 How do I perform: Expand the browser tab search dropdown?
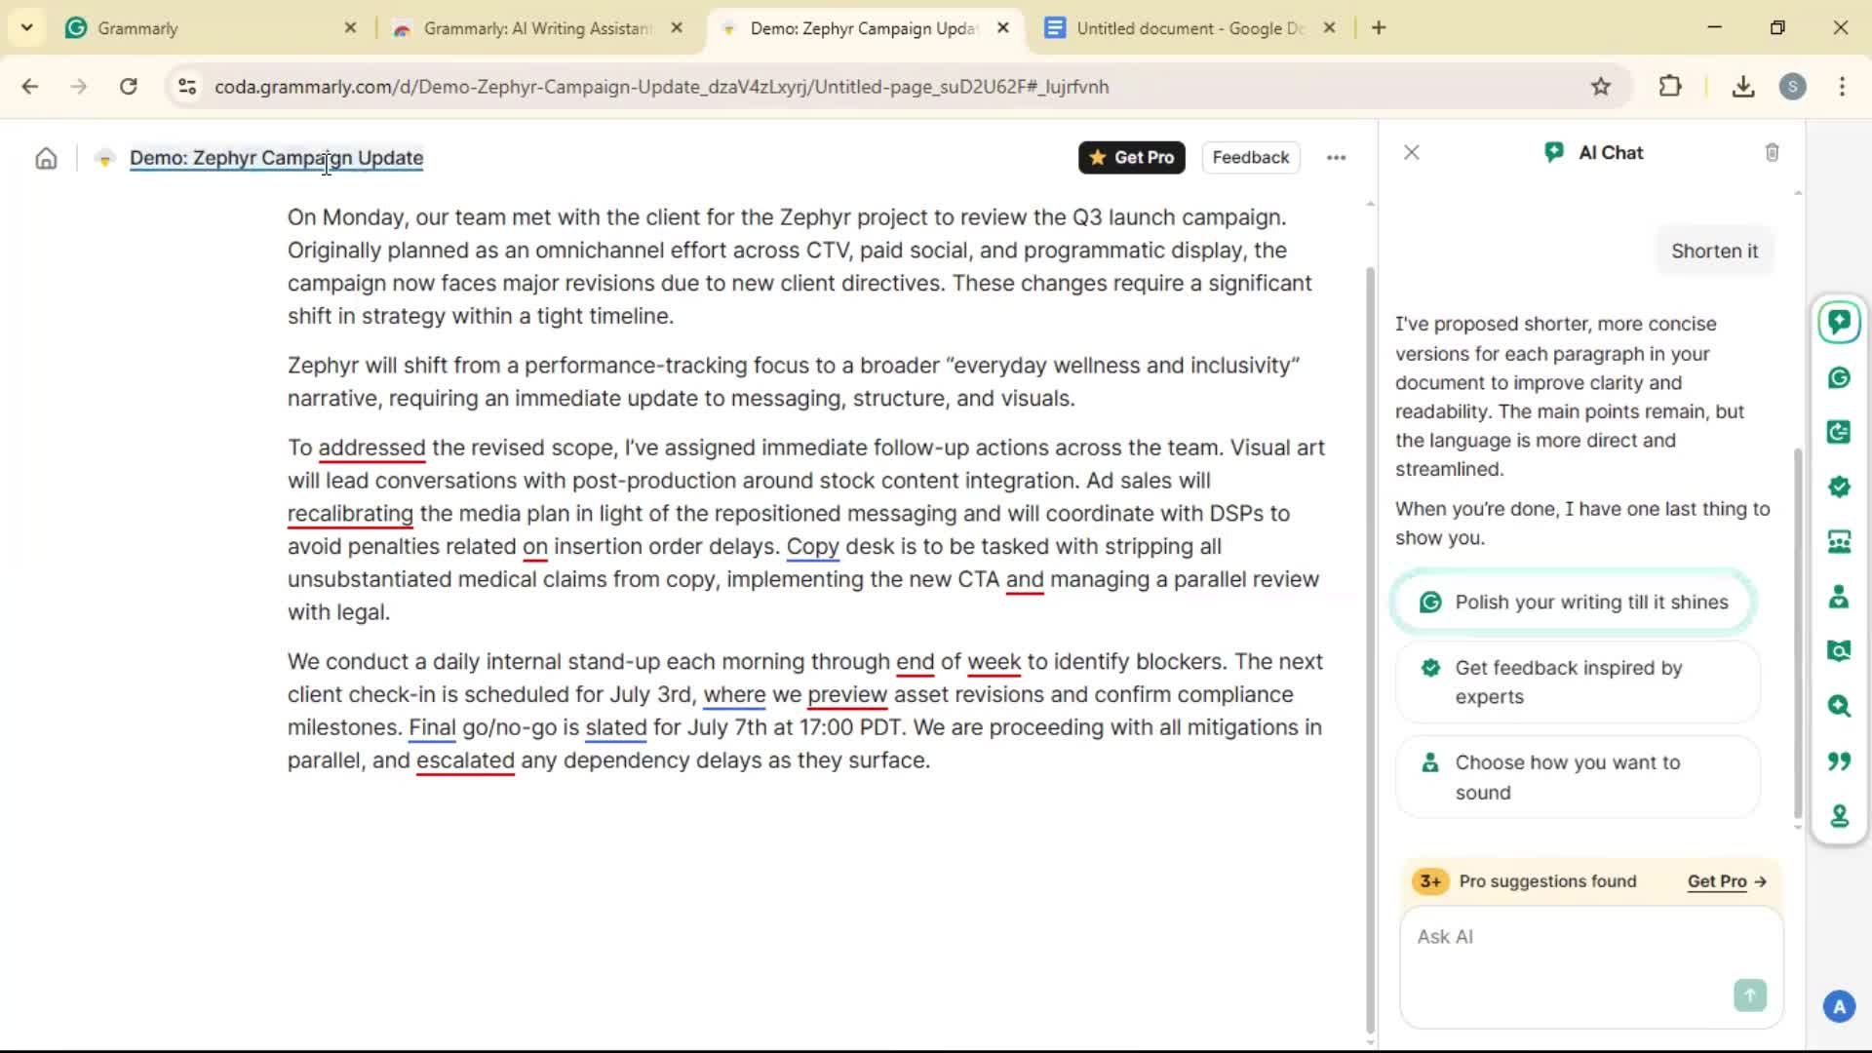point(26,27)
